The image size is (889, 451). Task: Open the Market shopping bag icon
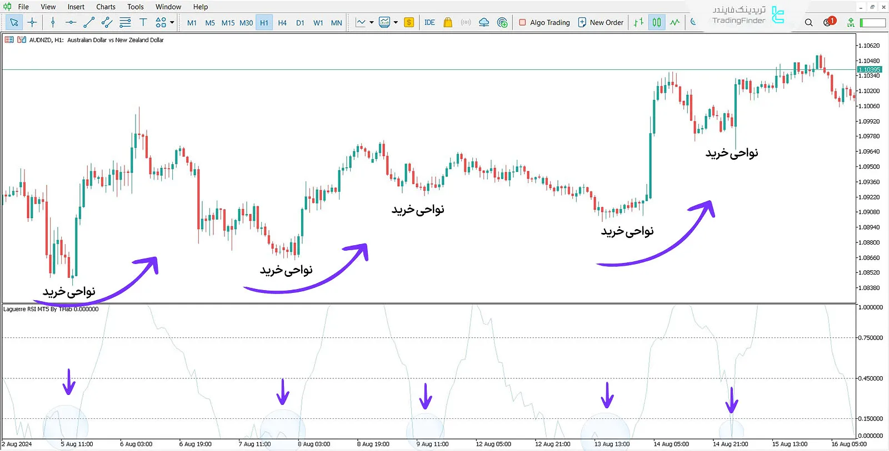pos(448,22)
